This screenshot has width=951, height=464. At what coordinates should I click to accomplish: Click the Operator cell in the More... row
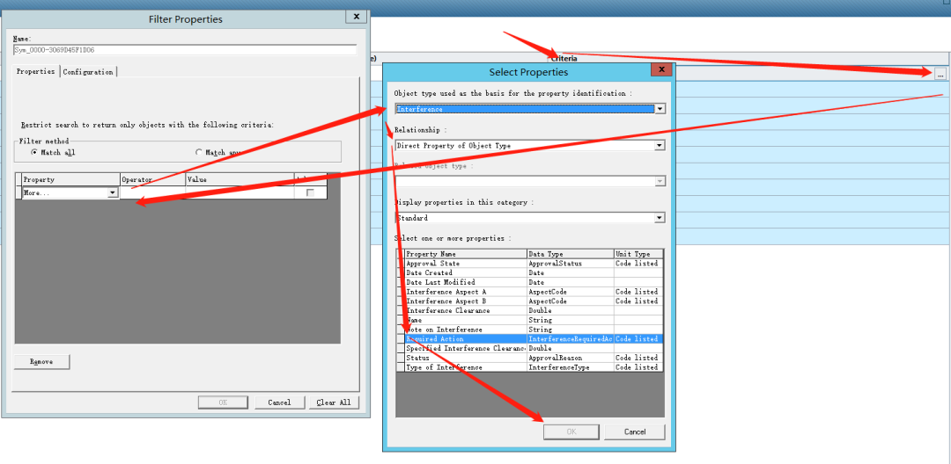point(152,193)
